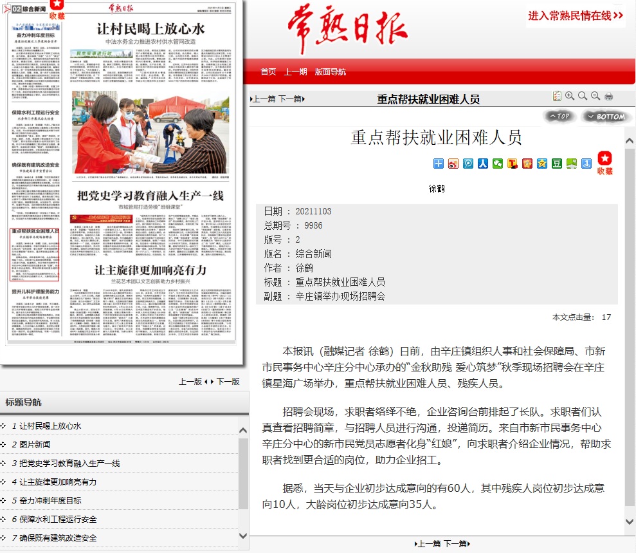
Task: Open the 进入常熟民情在线 link
Action: pyautogui.click(x=576, y=16)
